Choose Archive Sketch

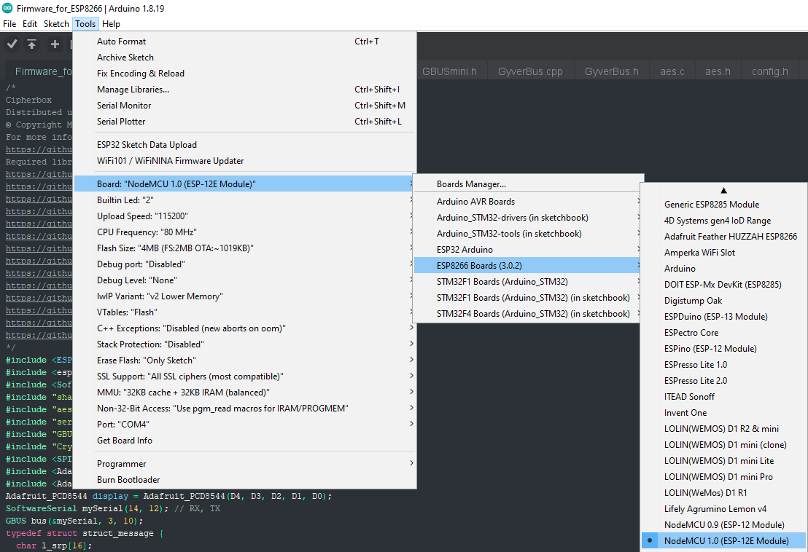tap(245, 57)
